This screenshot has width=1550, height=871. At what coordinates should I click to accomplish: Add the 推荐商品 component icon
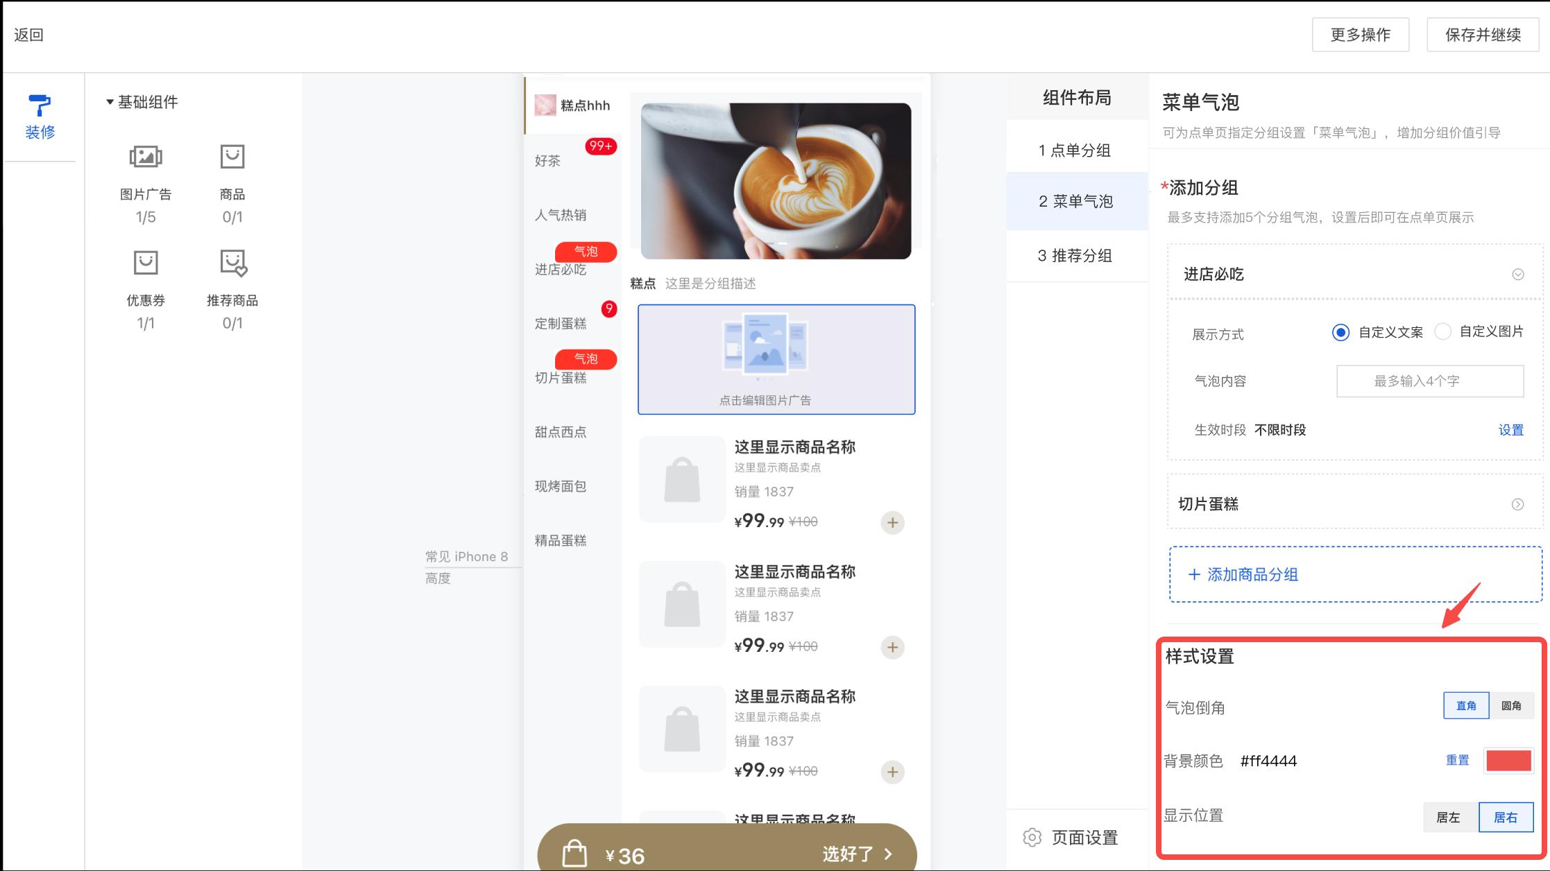(x=233, y=263)
